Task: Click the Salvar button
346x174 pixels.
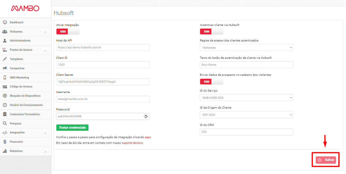Action: pyautogui.click(x=326, y=160)
